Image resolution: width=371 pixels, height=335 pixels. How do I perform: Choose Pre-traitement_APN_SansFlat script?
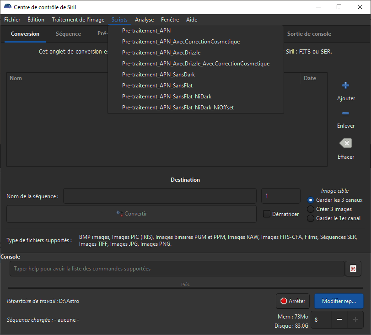coord(196,86)
